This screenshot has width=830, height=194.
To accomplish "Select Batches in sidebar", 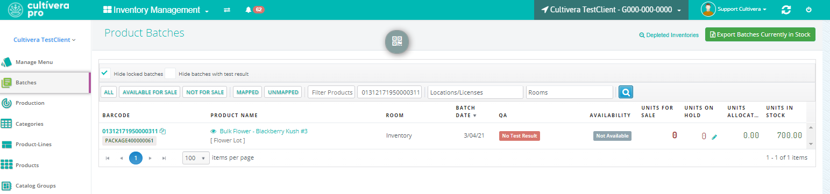I will (x=45, y=83).
